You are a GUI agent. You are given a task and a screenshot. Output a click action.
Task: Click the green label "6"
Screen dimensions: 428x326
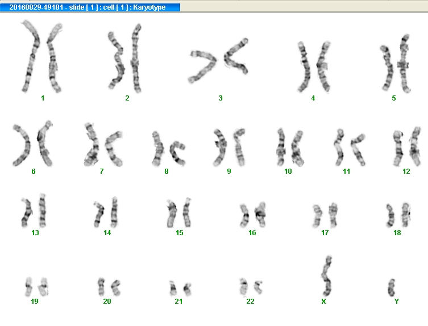point(34,172)
